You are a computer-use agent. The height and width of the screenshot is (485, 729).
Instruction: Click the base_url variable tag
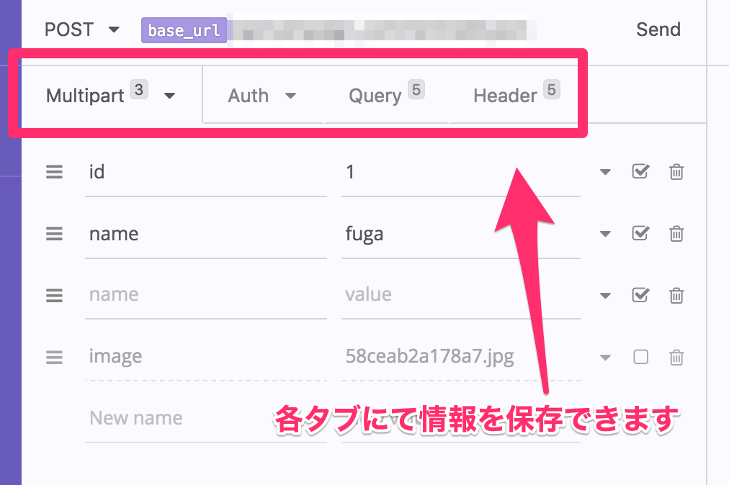tap(184, 30)
